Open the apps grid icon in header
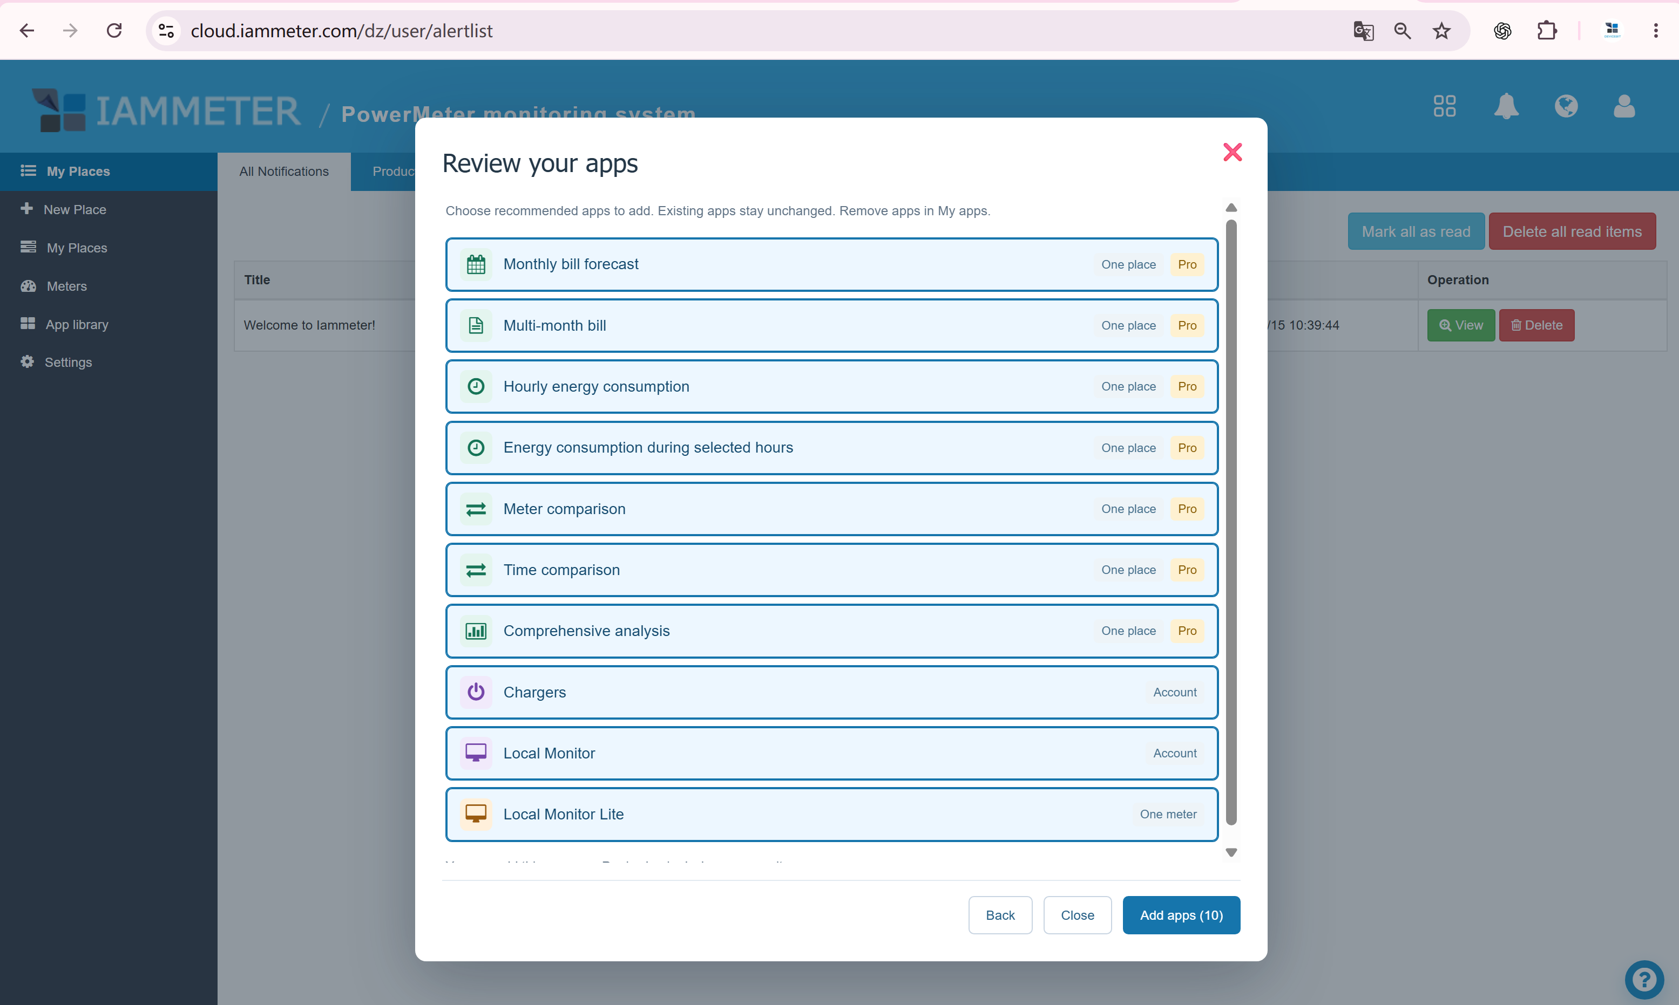 tap(1444, 106)
